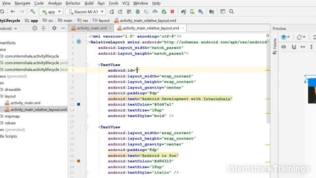This screenshot has width=316, height=178.
Task: Click the res breadcrumb folder
Action: click(x=83, y=21)
